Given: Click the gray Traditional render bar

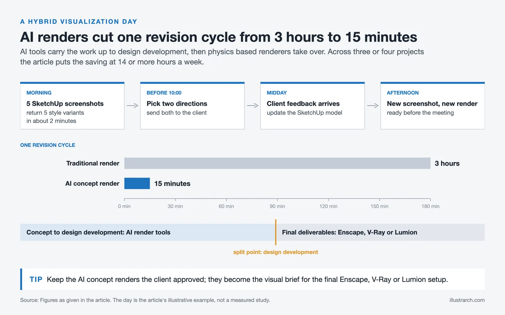Looking at the screenshot, I should 277,163.
